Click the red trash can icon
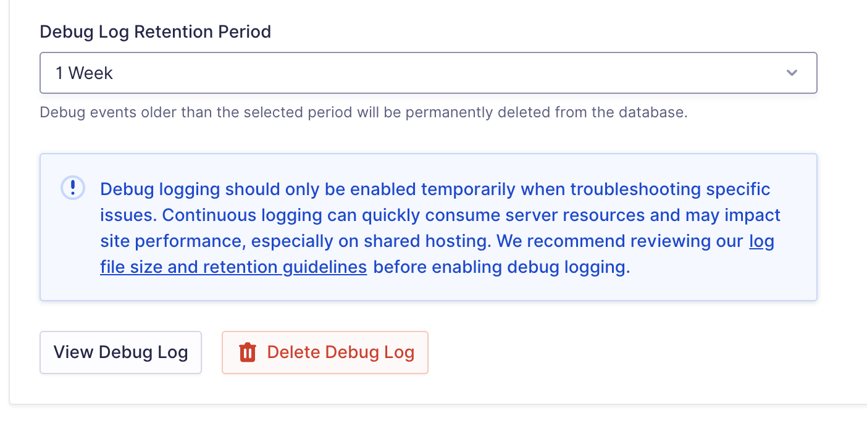 [248, 352]
